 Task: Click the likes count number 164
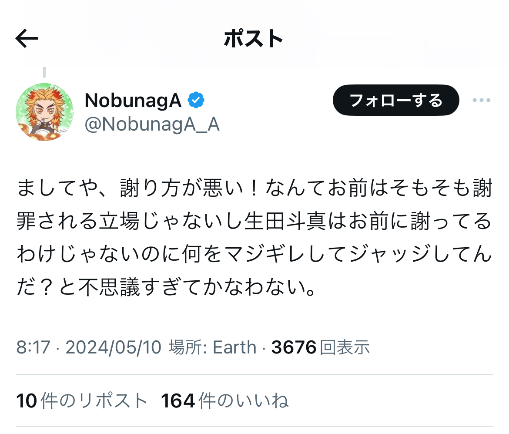pyautogui.click(x=178, y=401)
